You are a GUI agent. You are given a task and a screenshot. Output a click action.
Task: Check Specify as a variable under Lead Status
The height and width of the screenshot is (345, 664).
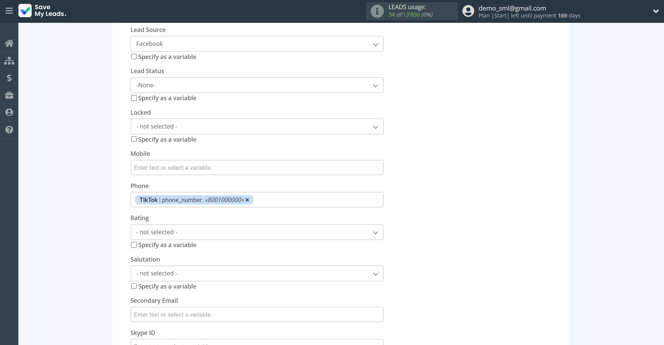134,98
